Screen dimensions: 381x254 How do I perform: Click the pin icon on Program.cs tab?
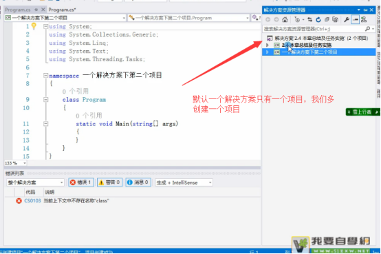pyautogui.click(x=36, y=10)
